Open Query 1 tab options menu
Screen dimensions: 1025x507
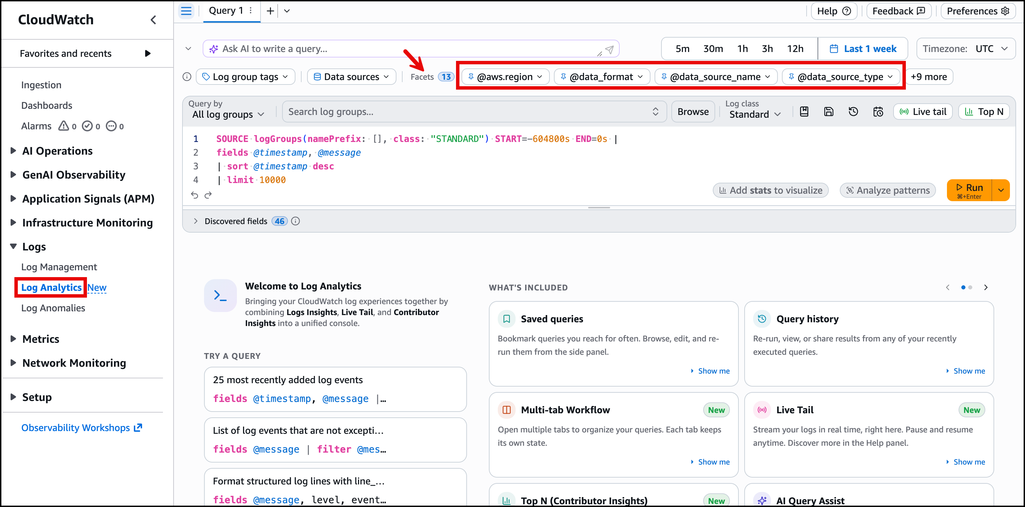[251, 11]
